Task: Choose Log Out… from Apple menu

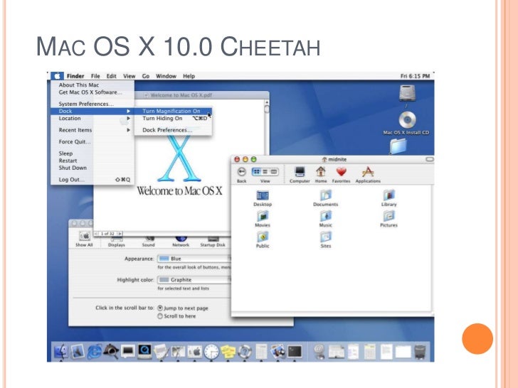Action: 92,180
